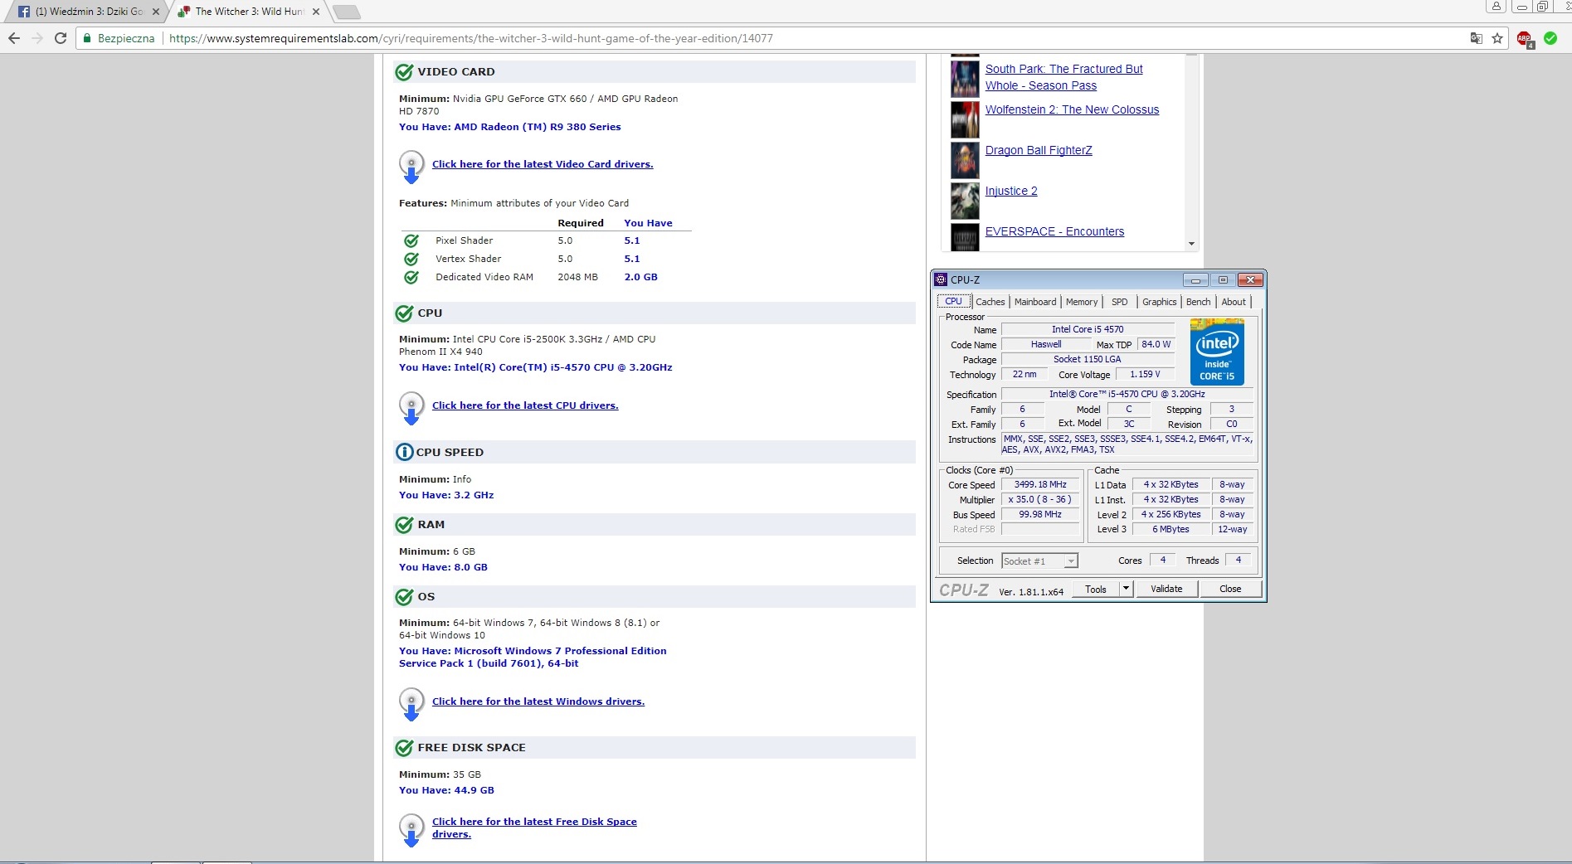Open the Bench tab in CPU-Z
Image resolution: width=1572 pixels, height=864 pixels.
point(1198,302)
